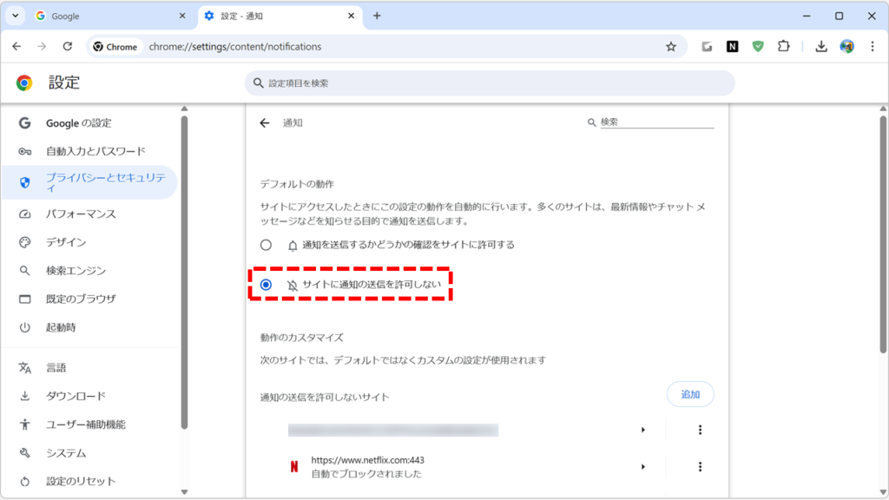Open パフォーマンス settings
The width and height of the screenshot is (889, 500).
point(89,214)
